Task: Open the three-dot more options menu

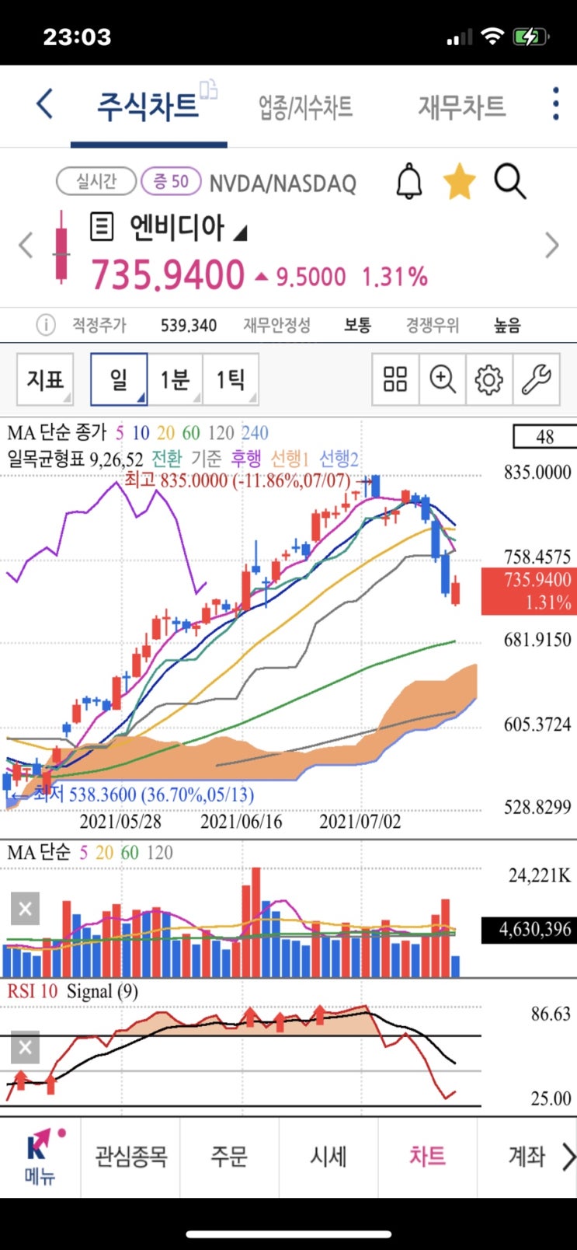Action: (x=555, y=103)
